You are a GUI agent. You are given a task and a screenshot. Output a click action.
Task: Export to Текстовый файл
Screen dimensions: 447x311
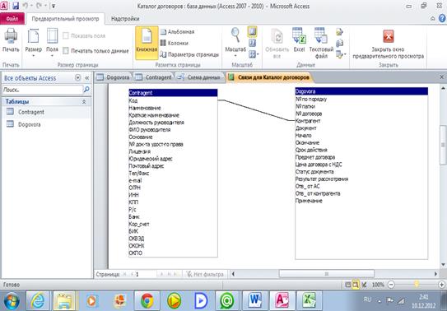pyautogui.click(x=321, y=43)
